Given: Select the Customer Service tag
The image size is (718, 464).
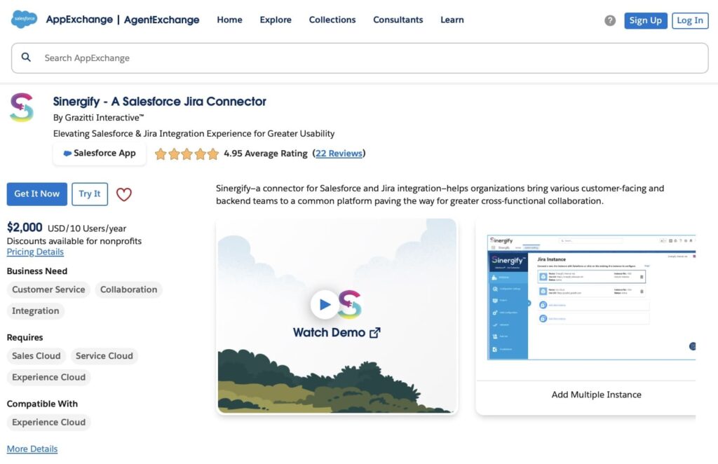Looking at the screenshot, I should [48, 289].
